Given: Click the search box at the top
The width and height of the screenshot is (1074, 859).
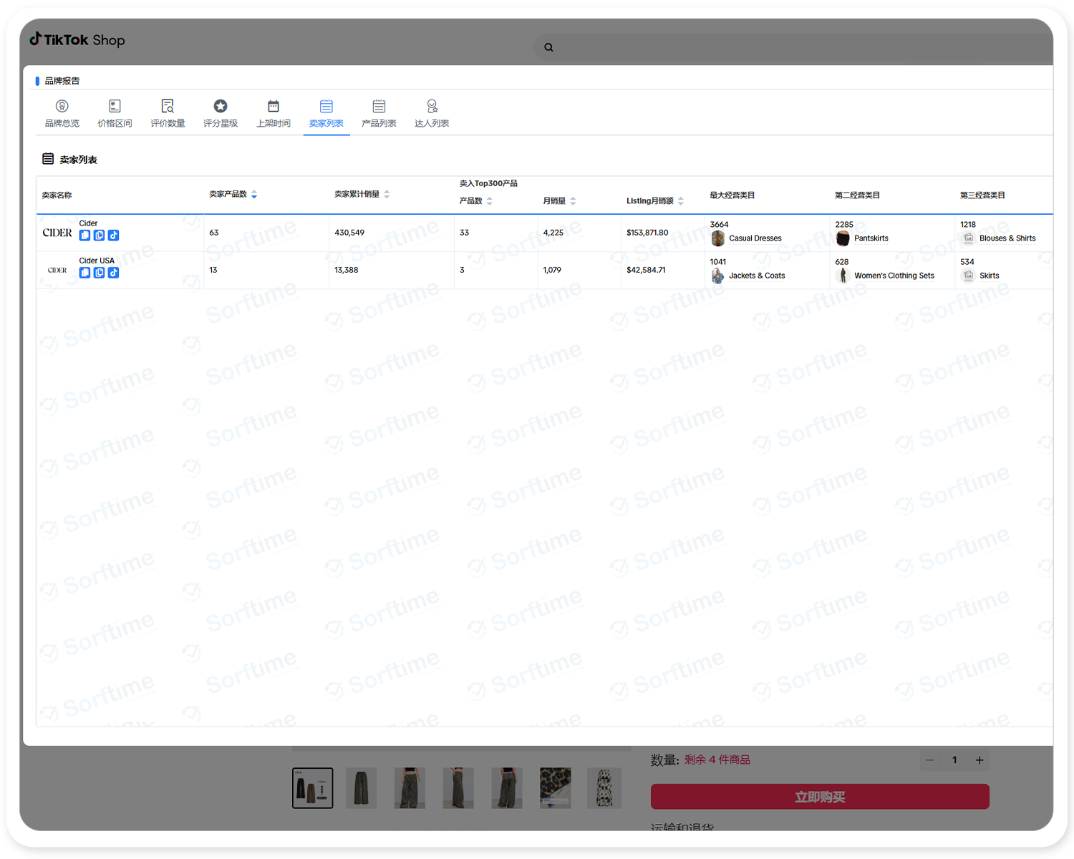Looking at the screenshot, I should click(x=788, y=47).
